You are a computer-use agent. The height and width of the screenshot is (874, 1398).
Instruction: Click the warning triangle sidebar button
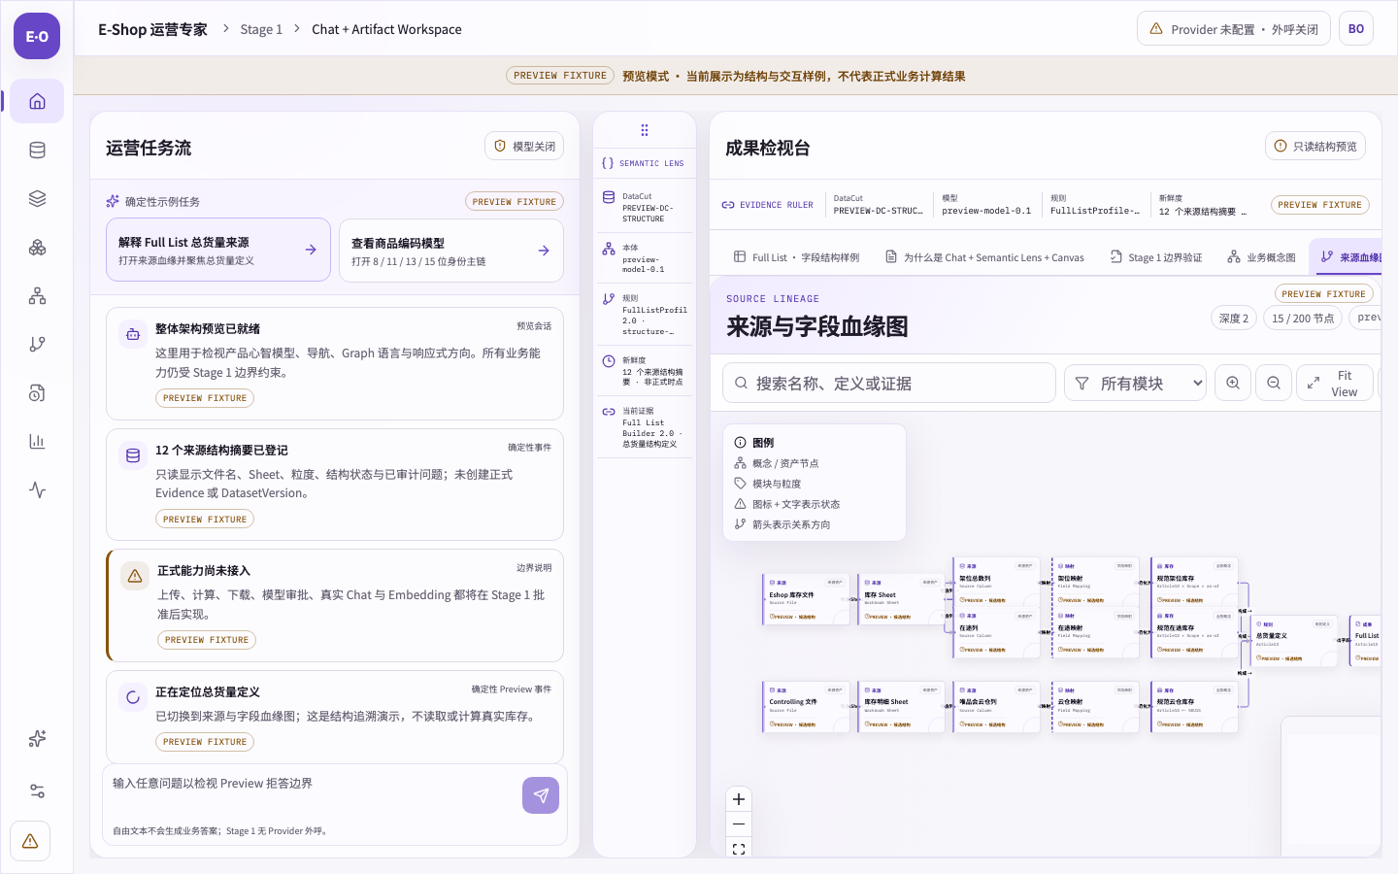click(30, 841)
